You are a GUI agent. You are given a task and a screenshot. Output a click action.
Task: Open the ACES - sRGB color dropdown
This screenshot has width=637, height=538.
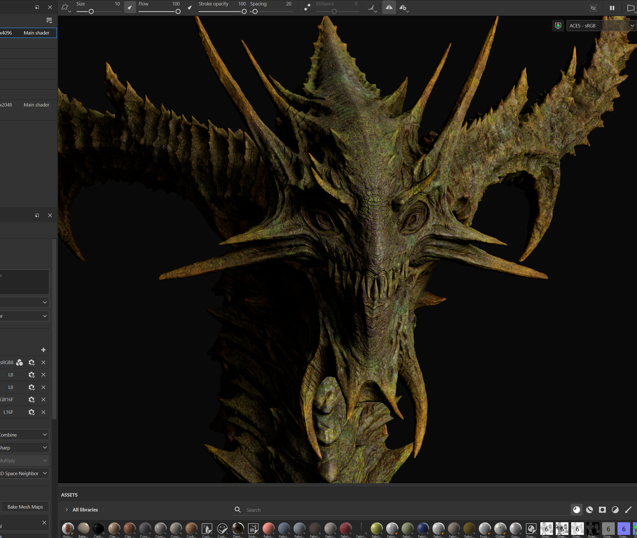601,26
